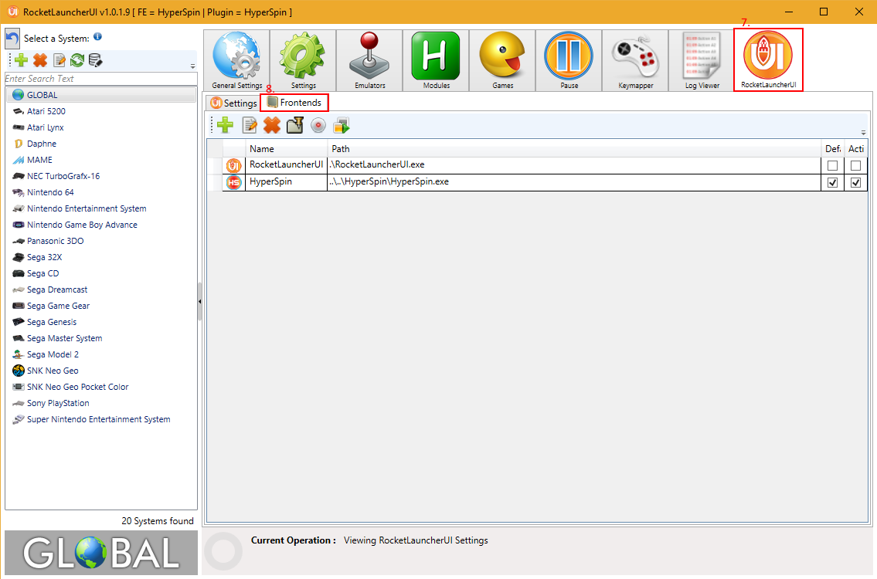Click the Acti column header
This screenshot has height=579, width=877.
click(x=856, y=149)
